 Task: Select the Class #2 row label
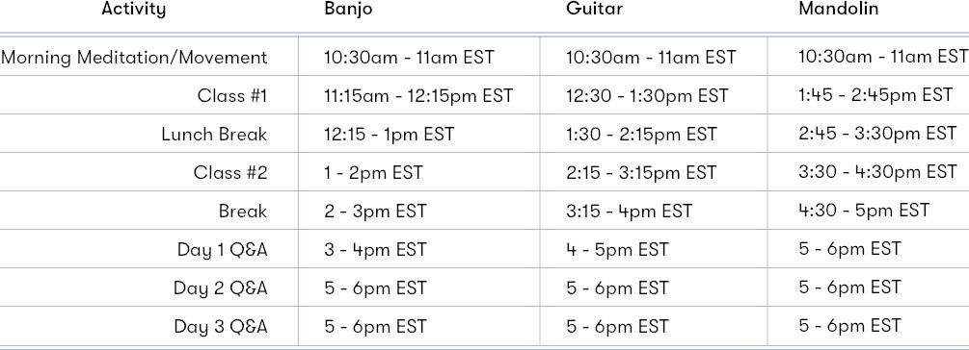tap(230, 172)
